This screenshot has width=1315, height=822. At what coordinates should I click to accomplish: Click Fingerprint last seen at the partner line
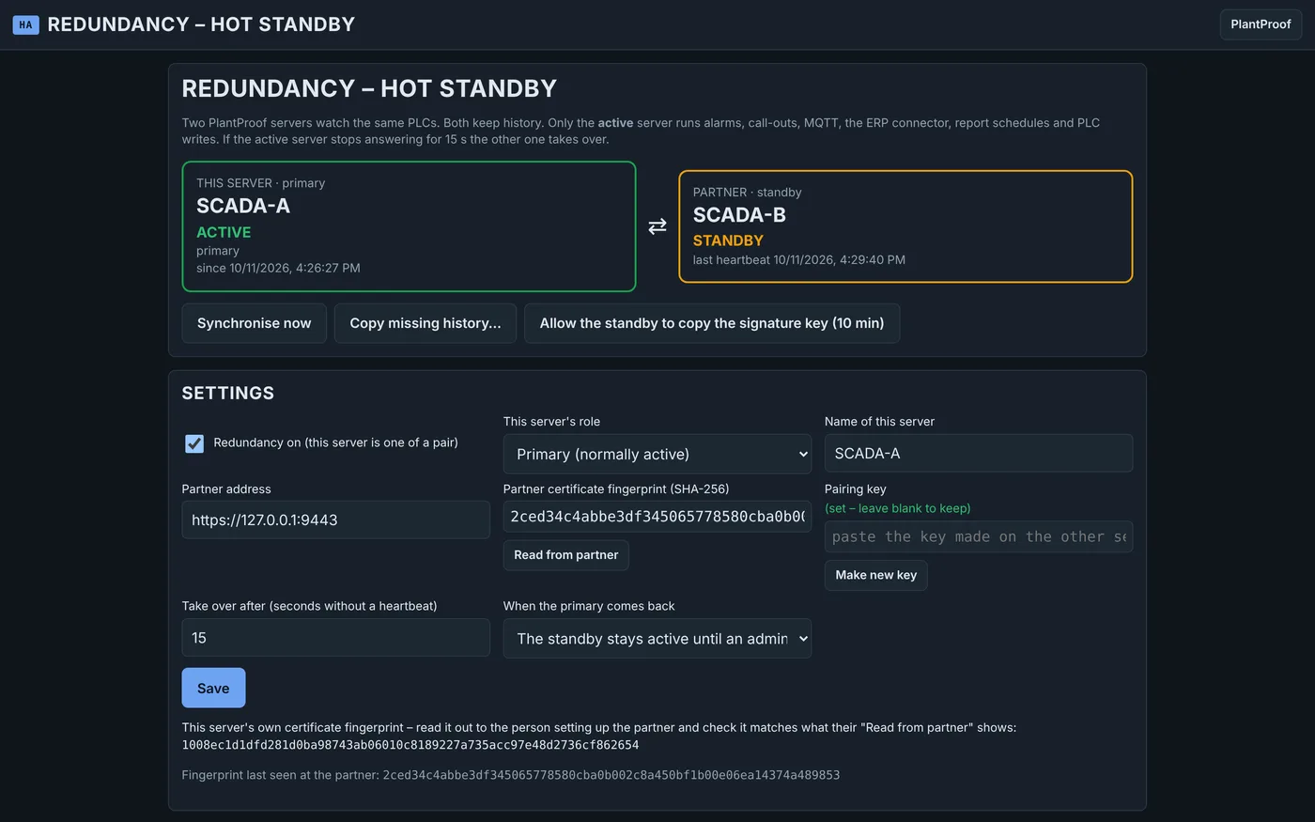pyautogui.click(x=511, y=775)
